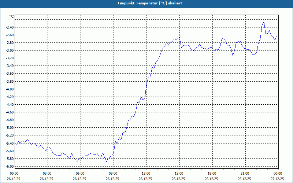Click the °C unit label
The image size is (293, 183).
coord(12,16)
